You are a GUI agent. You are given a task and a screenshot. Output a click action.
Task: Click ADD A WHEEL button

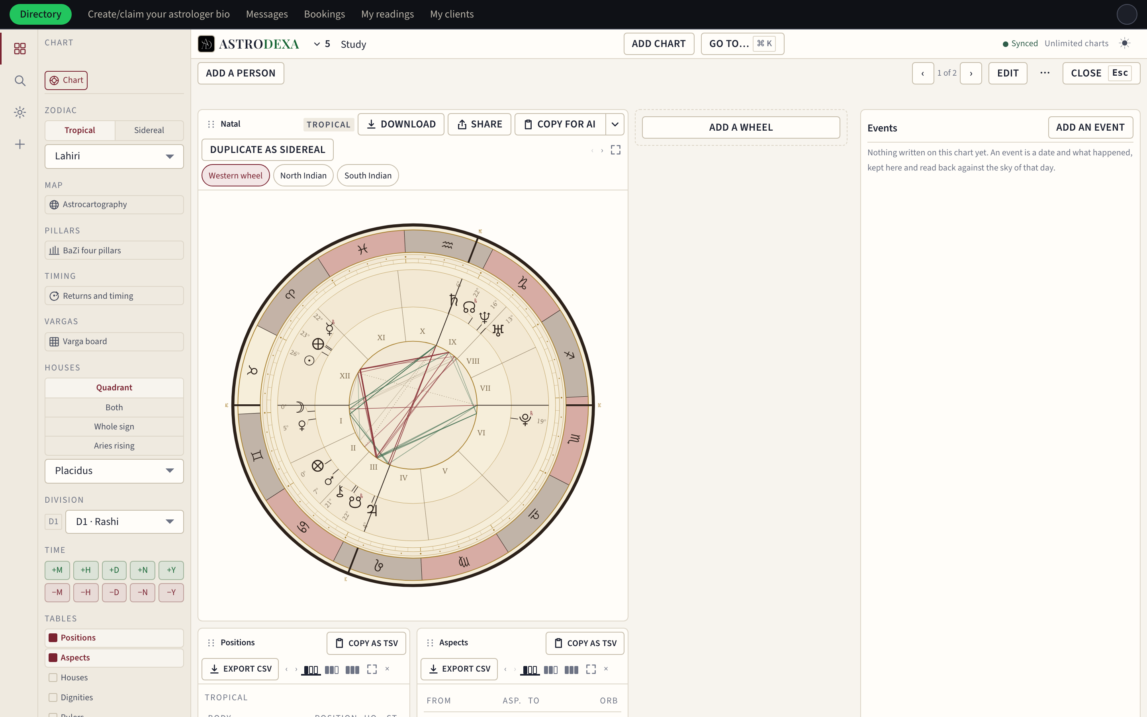pyautogui.click(x=741, y=127)
